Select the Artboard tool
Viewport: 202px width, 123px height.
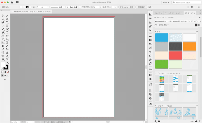(3, 56)
